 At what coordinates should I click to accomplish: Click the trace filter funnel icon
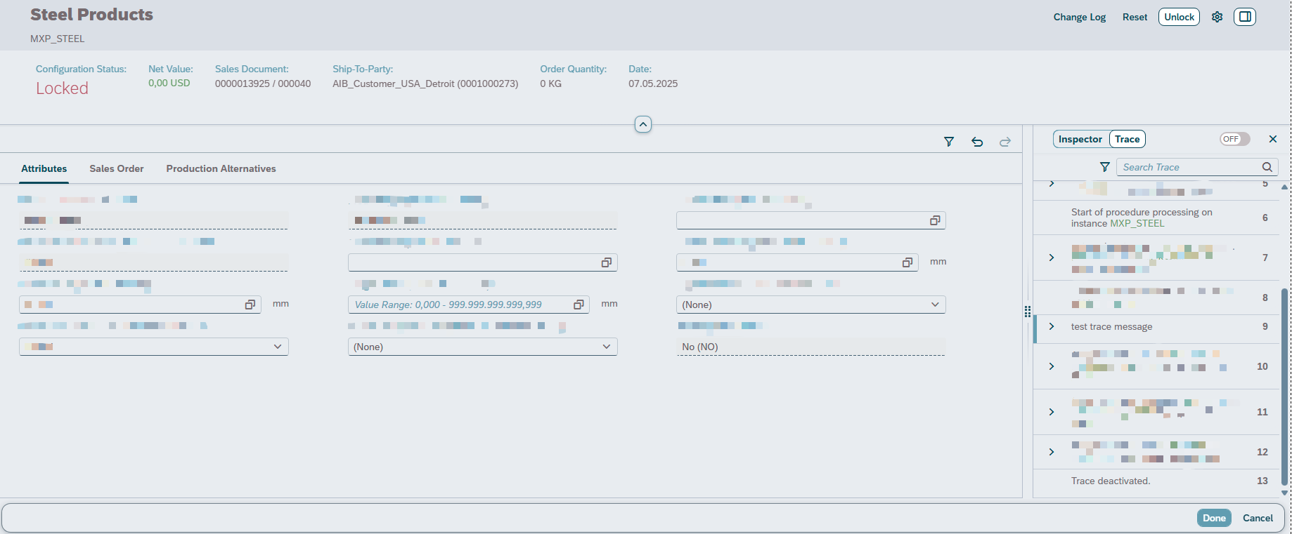coord(1105,167)
